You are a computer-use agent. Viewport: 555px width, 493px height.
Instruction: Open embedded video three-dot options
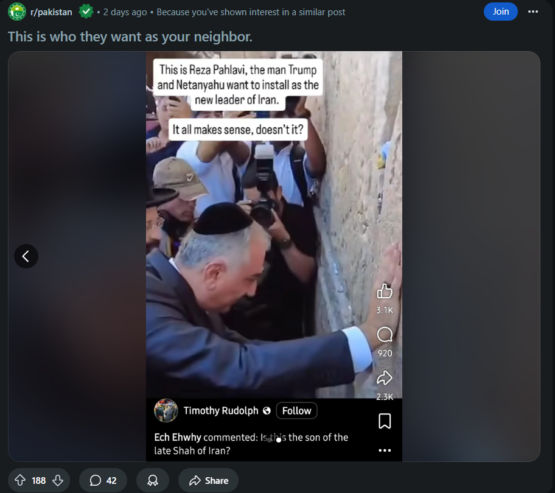point(385,450)
